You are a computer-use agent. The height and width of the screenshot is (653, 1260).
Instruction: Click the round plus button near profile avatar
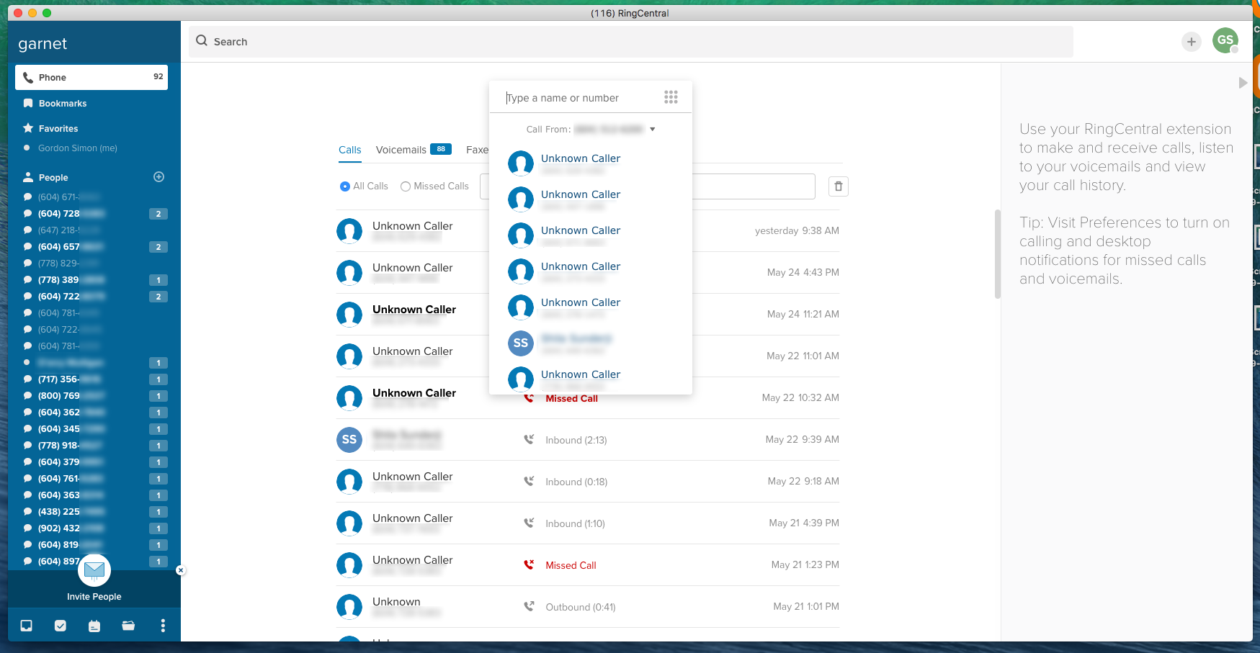coord(1192,42)
